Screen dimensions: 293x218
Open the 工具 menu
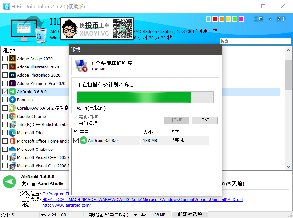coord(258,19)
